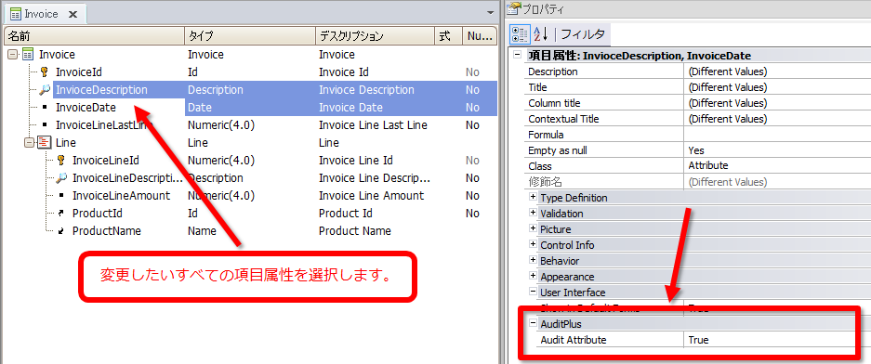The width and height of the screenshot is (871, 364).
Task: Click the foreign key icon beside ProductId
Action: pyautogui.click(x=61, y=214)
